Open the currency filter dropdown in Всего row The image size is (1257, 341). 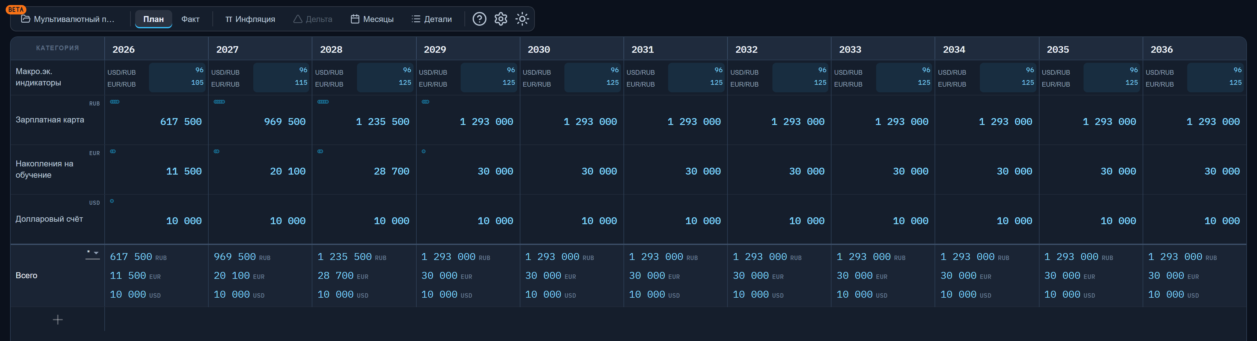pyautogui.click(x=93, y=253)
